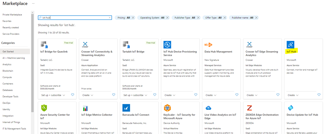Open the Marketplace ellipsis menu
This screenshot has height=134, width=325.
[33, 4]
